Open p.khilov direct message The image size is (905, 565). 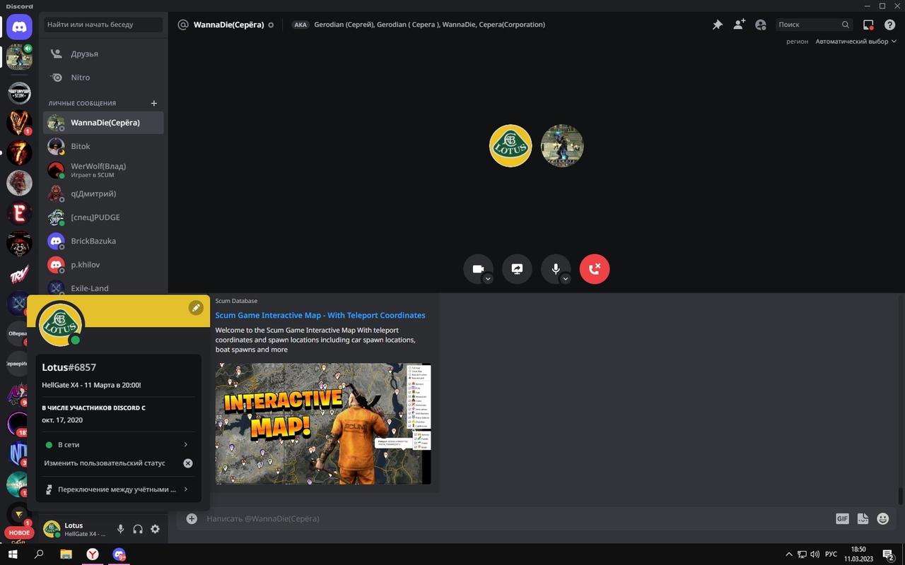coord(103,265)
